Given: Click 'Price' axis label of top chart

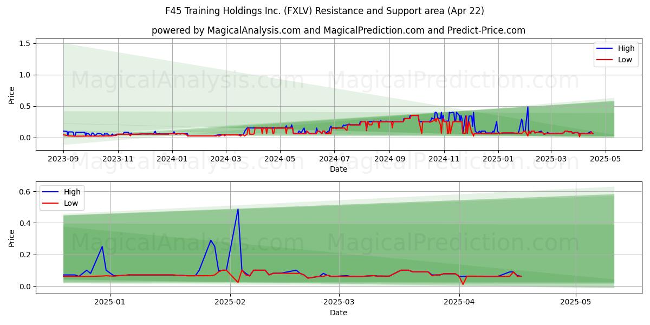Looking at the screenshot, I should [12, 94].
